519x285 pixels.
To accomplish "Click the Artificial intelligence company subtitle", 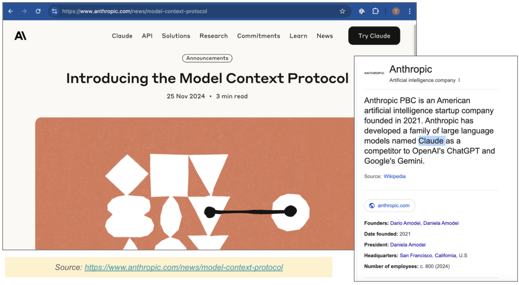I will (x=422, y=80).
